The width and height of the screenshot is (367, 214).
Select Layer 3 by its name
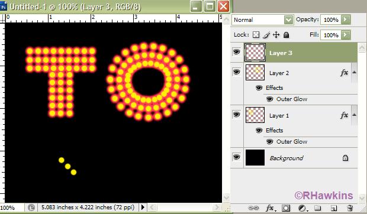click(281, 53)
